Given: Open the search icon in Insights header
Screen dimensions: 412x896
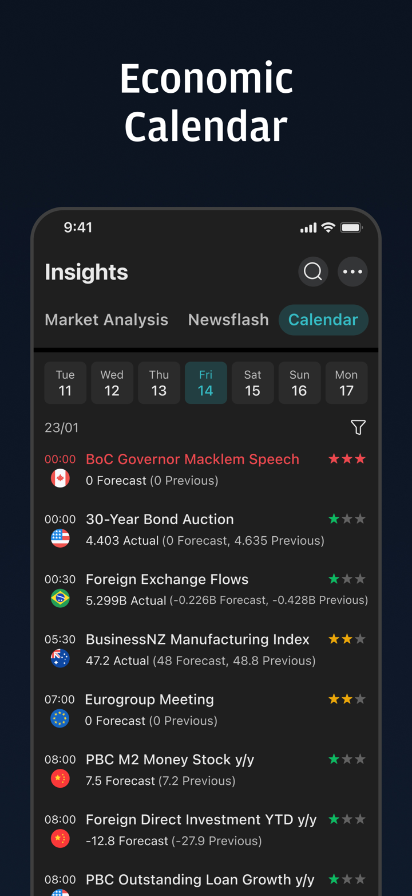Looking at the screenshot, I should 313,272.
